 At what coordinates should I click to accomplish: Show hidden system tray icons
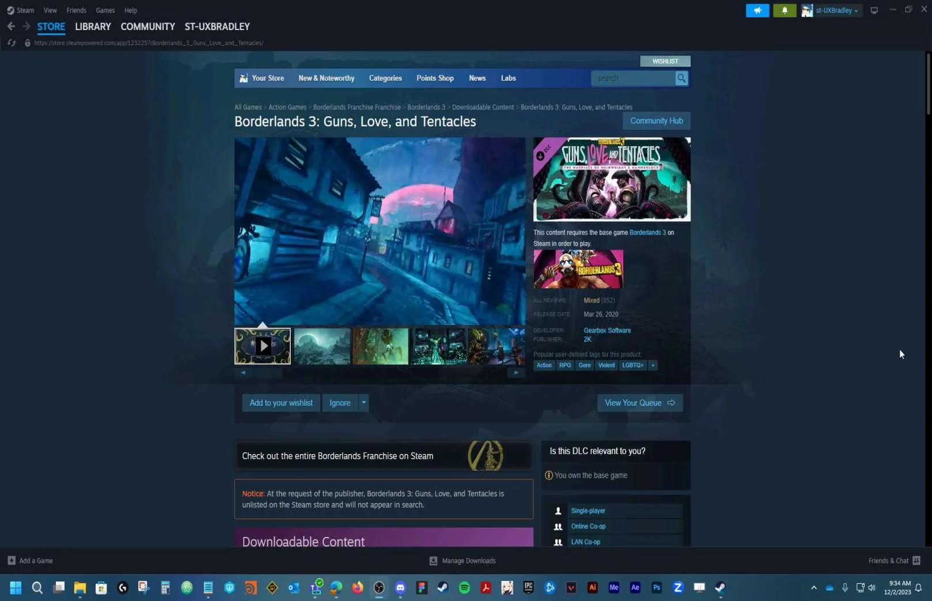pyautogui.click(x=814, y=588)
